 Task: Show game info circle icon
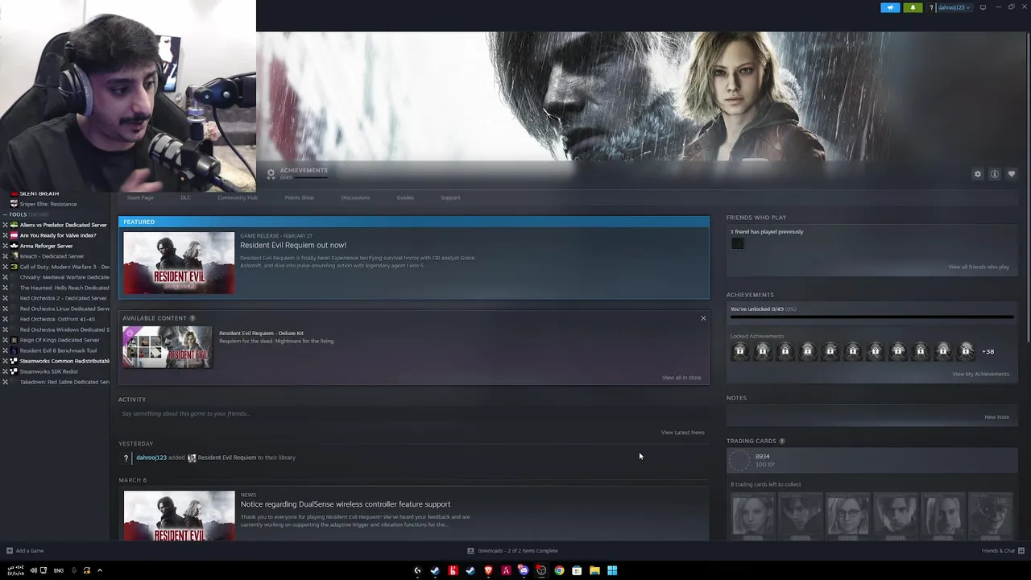pyautogui.click(x=995, y=174)
